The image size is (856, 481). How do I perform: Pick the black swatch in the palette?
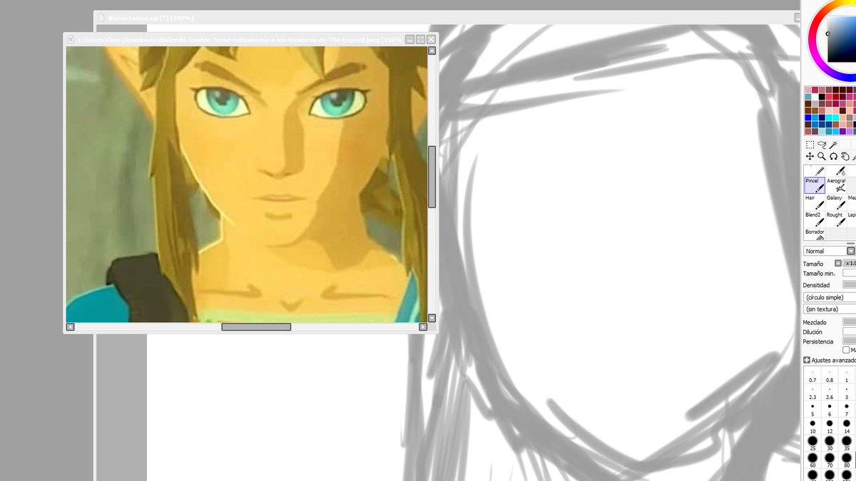[822, 97]
